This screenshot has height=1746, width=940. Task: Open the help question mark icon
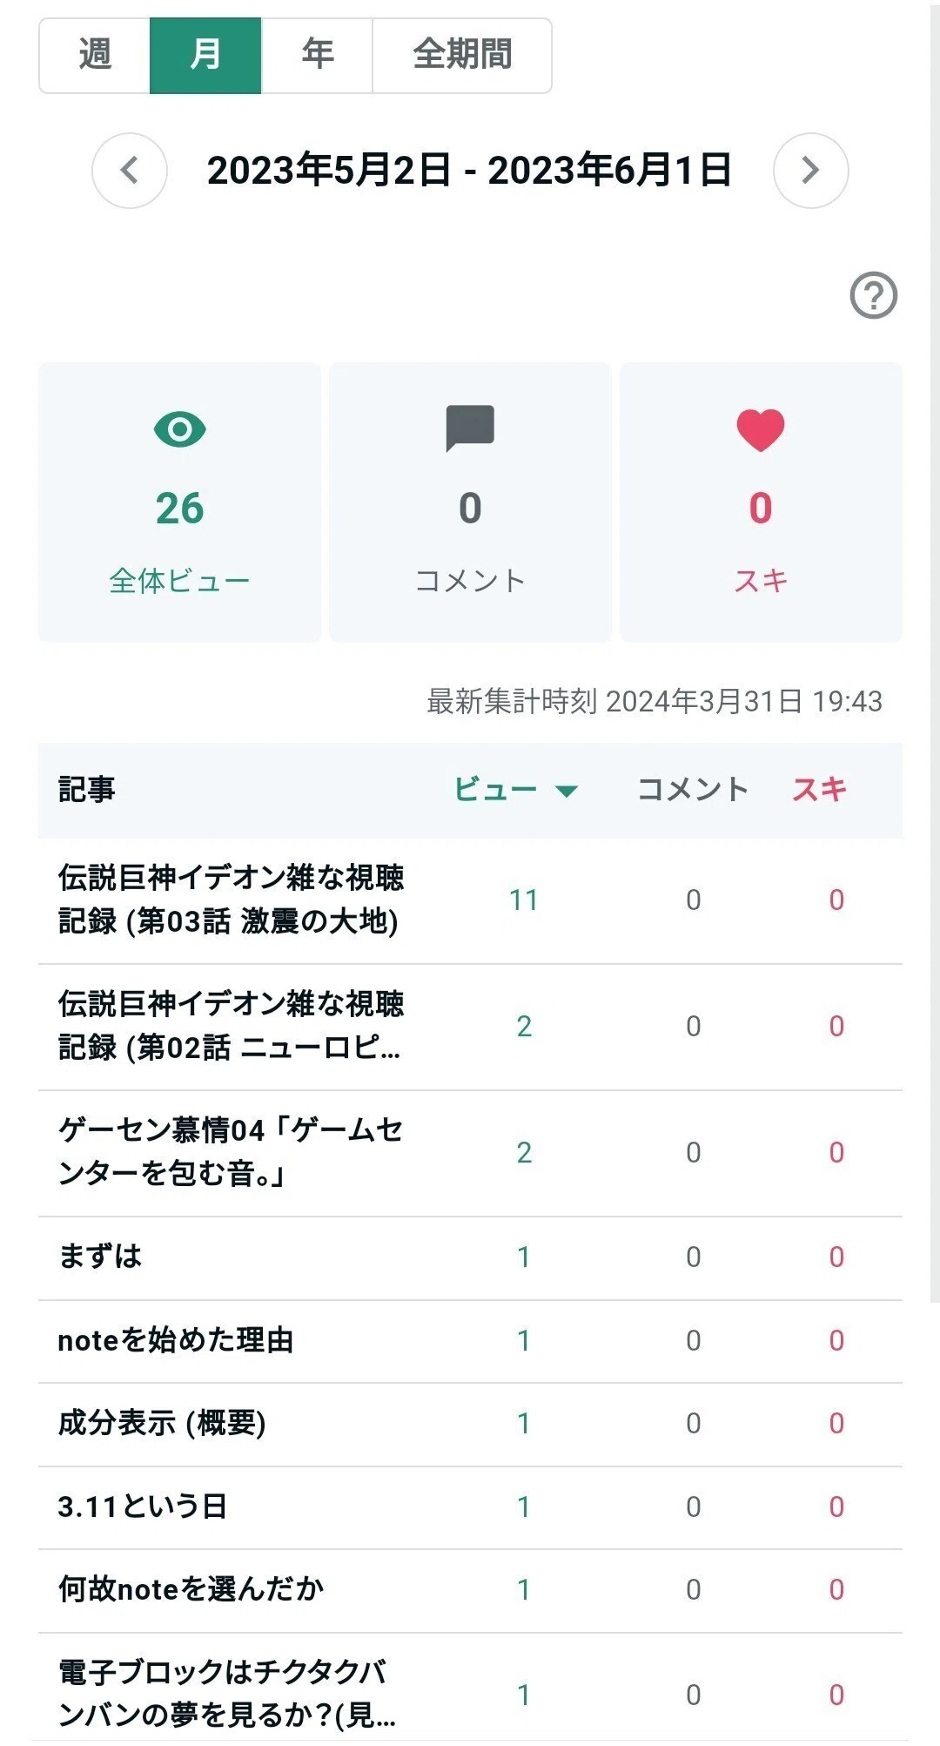click(873, 296)
